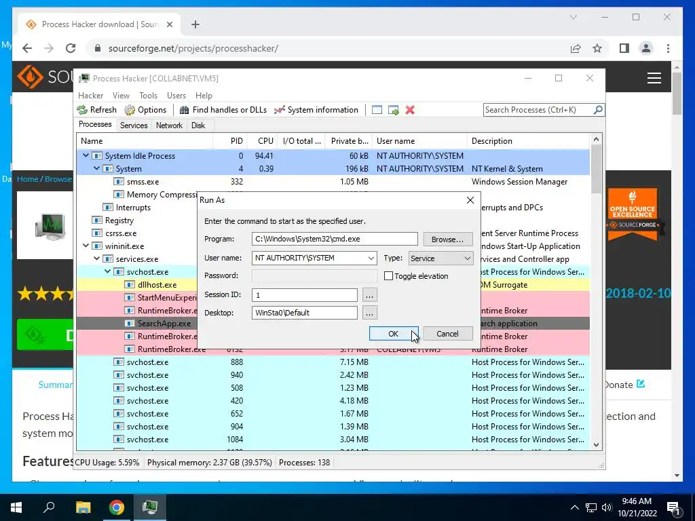Click Chrome icon in taskbar
Image resolution: width=695 pixels, height=521 pixels.
coord(117,507)
